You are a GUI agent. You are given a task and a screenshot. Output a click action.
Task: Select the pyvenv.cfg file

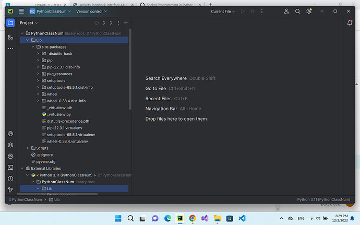tap(74, 161)
